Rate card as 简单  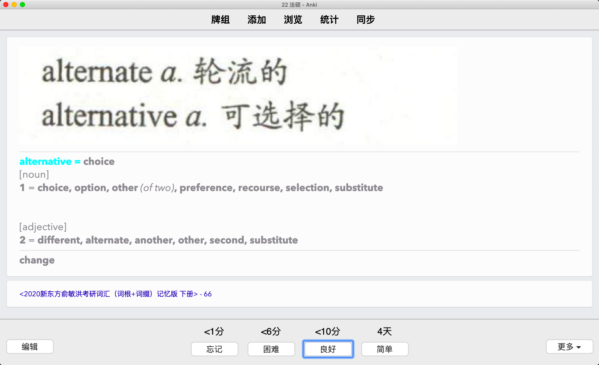[x=385, y=349]
